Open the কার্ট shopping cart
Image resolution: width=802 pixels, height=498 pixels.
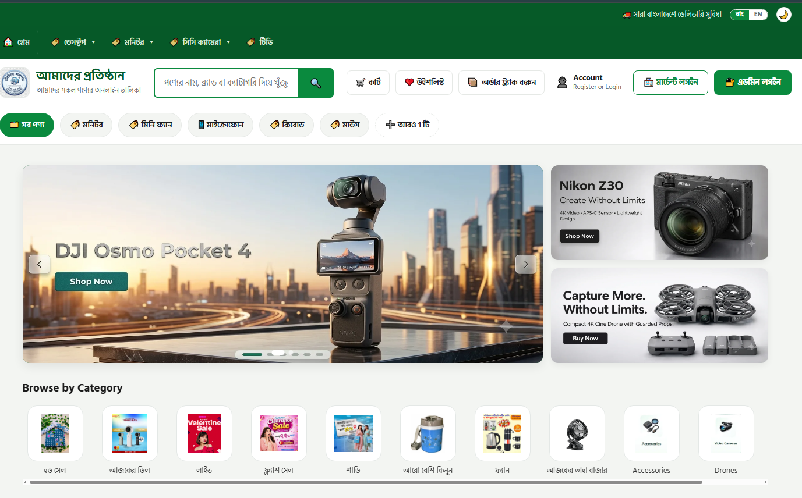368,83
